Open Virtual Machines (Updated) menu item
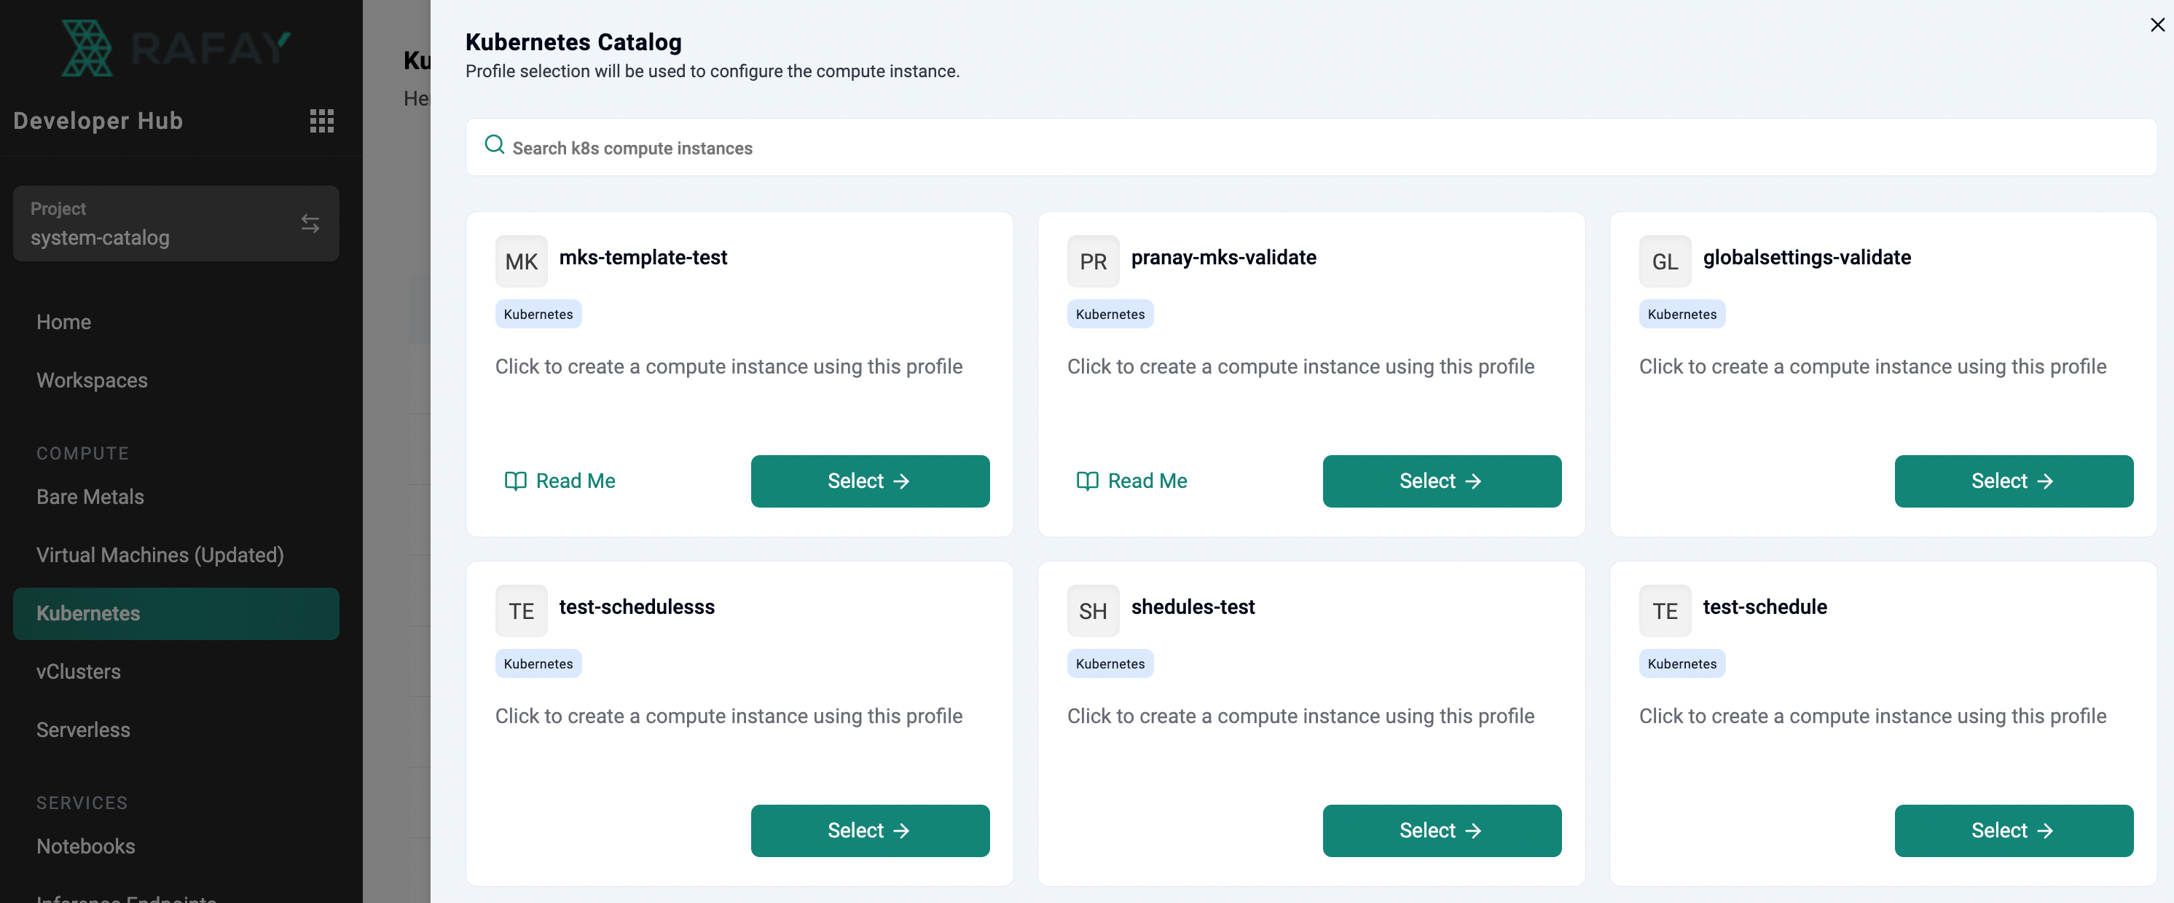Screen dimensions: 2174x903 coord(160,556)
